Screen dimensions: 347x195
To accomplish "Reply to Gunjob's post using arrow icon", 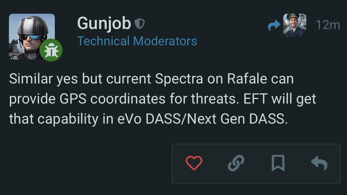I will pos(319,163).
